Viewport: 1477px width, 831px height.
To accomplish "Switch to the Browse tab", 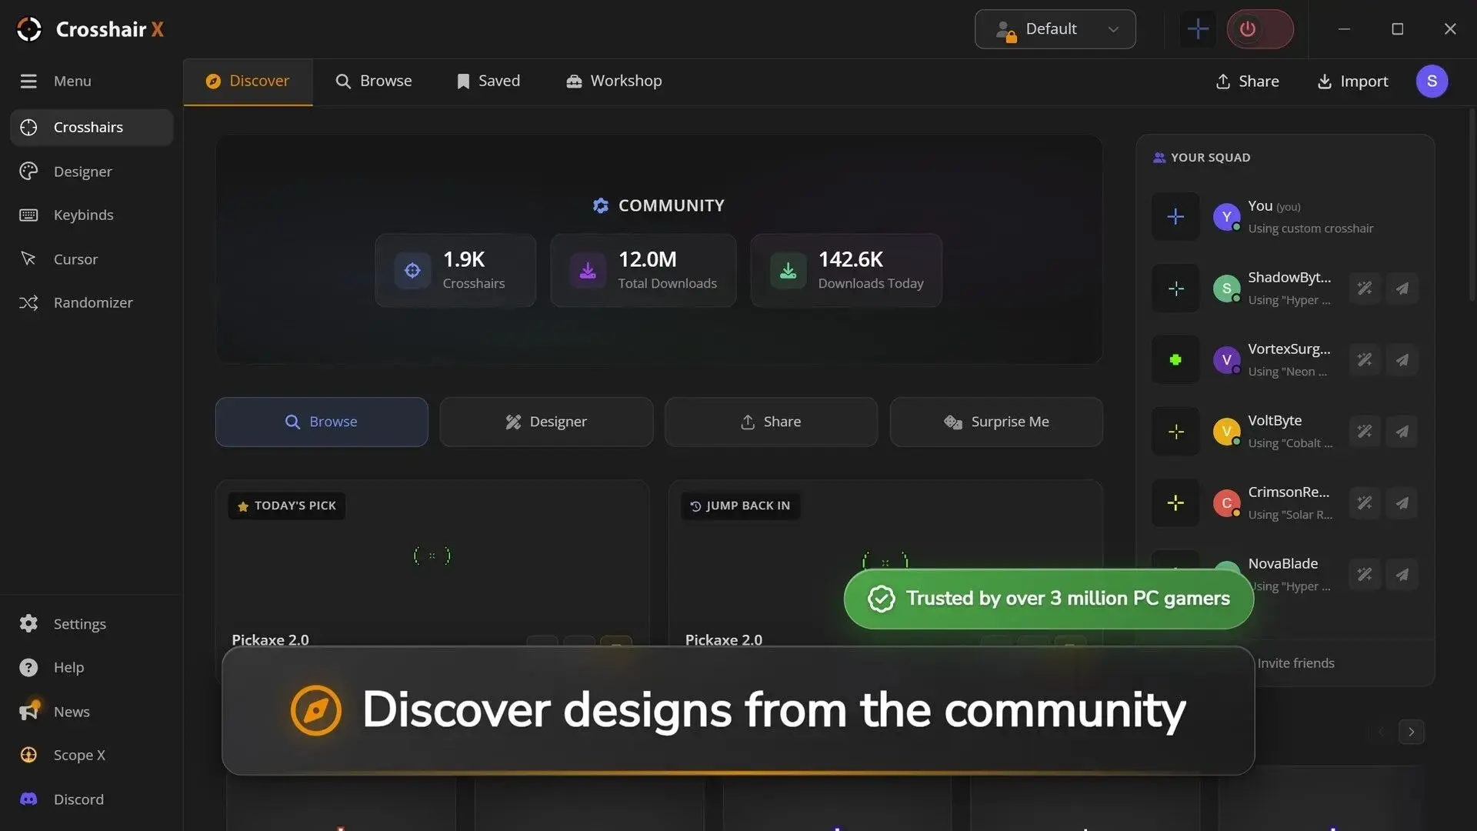I will point(374,81).
